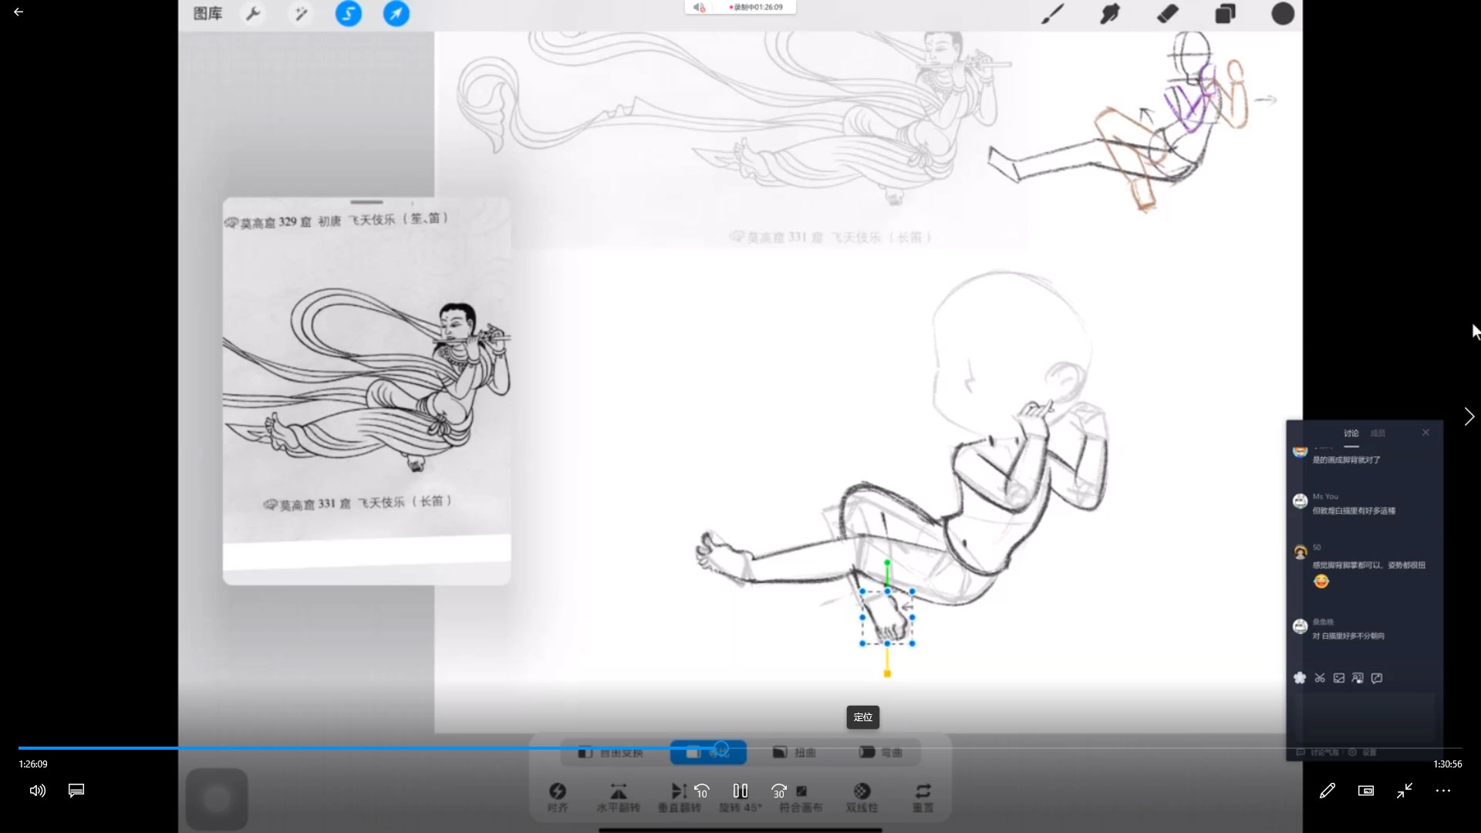Open the magic wand Adjustments tool
This screenshot has height=833, width=1481.
301,13
